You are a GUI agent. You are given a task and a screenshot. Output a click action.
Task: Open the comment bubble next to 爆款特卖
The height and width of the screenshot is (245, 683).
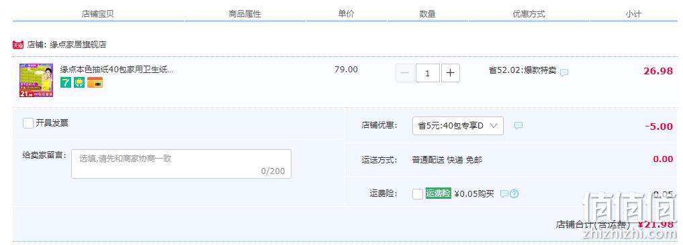564,72
